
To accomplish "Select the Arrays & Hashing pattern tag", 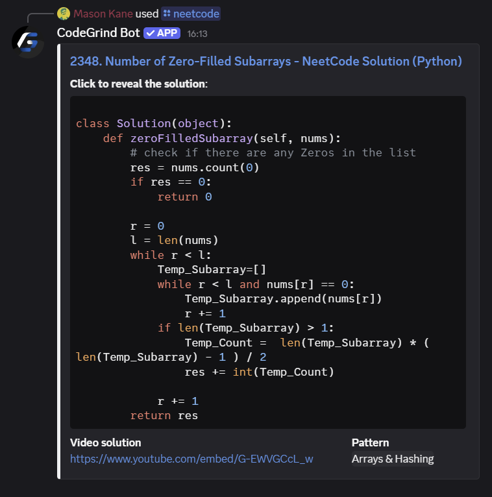I will (392, 459).
